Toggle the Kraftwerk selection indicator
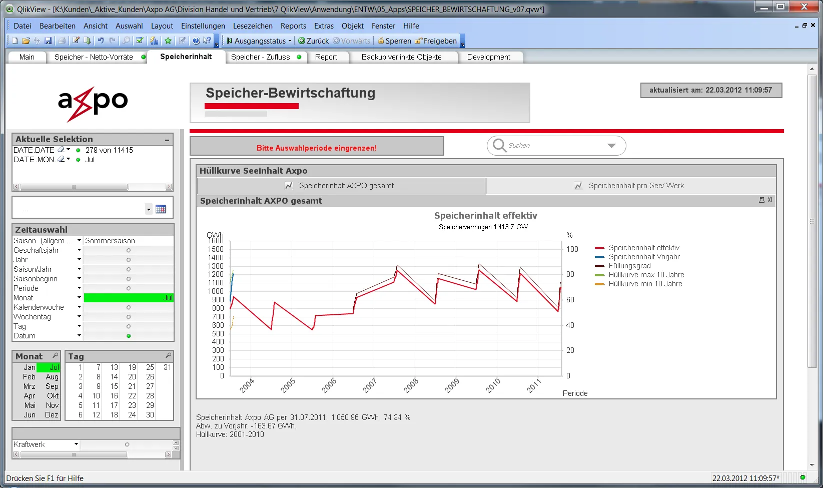Screen dimensions: 823x488 127,444
